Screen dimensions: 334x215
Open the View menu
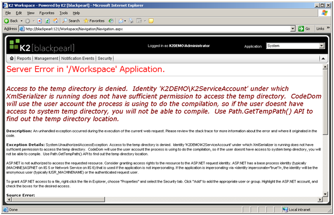[x=30, y=13]
